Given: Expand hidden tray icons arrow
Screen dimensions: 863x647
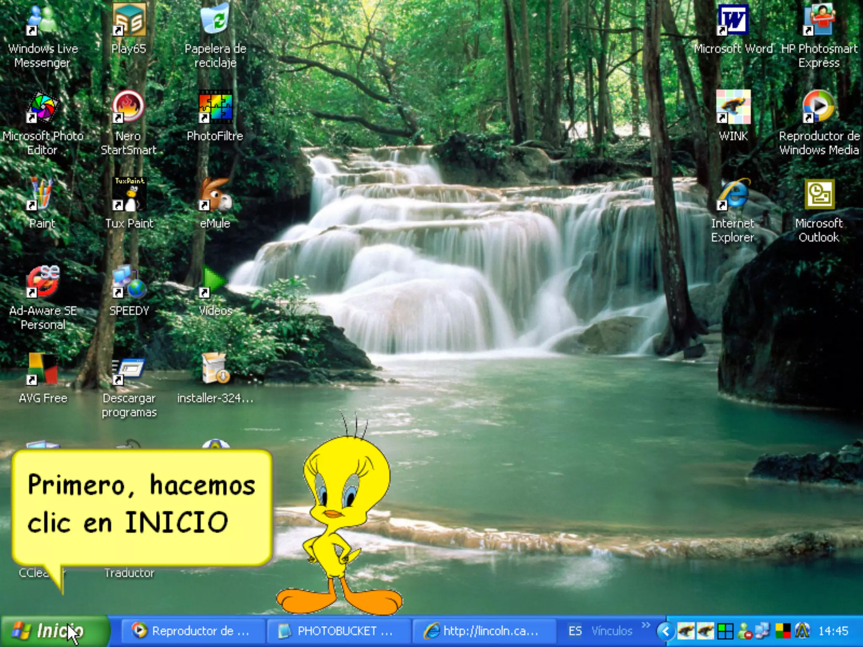Looking at the screenshot, I should point(665,631).
